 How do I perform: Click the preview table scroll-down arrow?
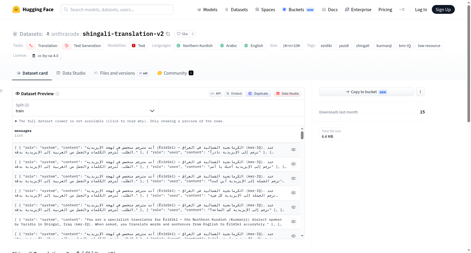pos(302,236)
